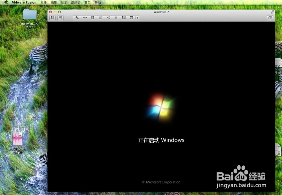Click the sharing sync device icon

click(x=132, y=17)
